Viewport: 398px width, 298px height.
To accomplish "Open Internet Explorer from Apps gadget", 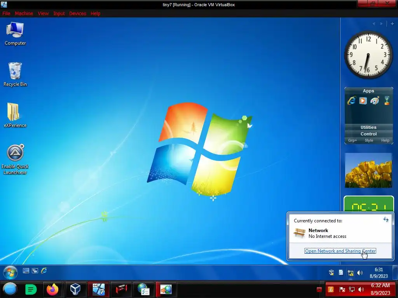I will click(351, 100).
